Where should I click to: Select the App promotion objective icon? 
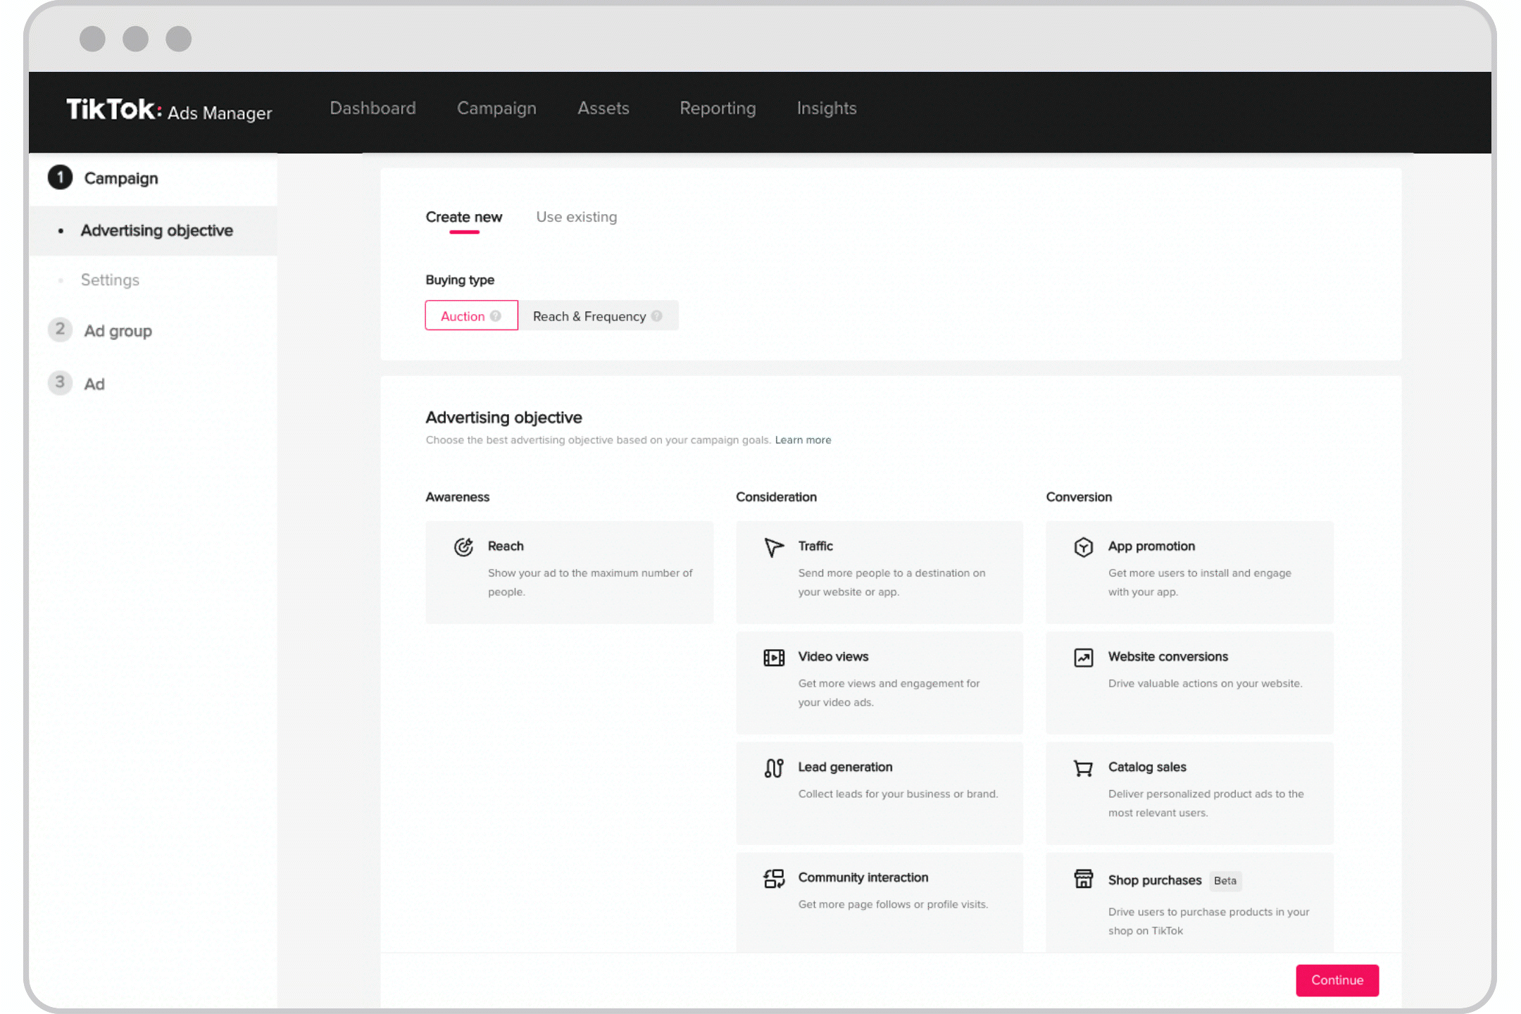pyautogui.click(x=1083, y=546)
